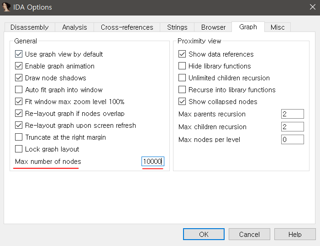Click the Cancel button
Image resolution: width=320 pixels, height=246 pixels.
(x=249, y=234)
